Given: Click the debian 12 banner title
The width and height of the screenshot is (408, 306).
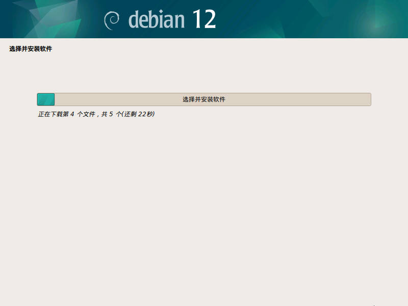Looking at the screenshot, I should click(172, 19).
